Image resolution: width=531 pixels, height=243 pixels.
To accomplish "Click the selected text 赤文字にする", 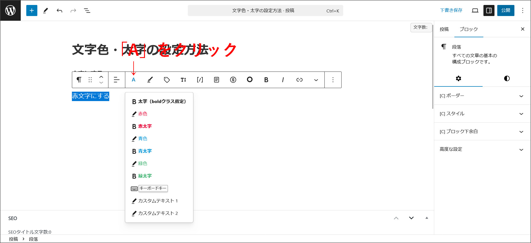I will (90, 96).
